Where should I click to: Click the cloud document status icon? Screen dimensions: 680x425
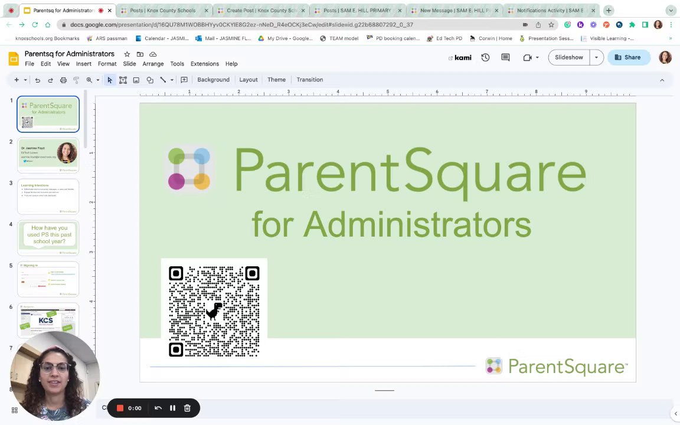153,54
